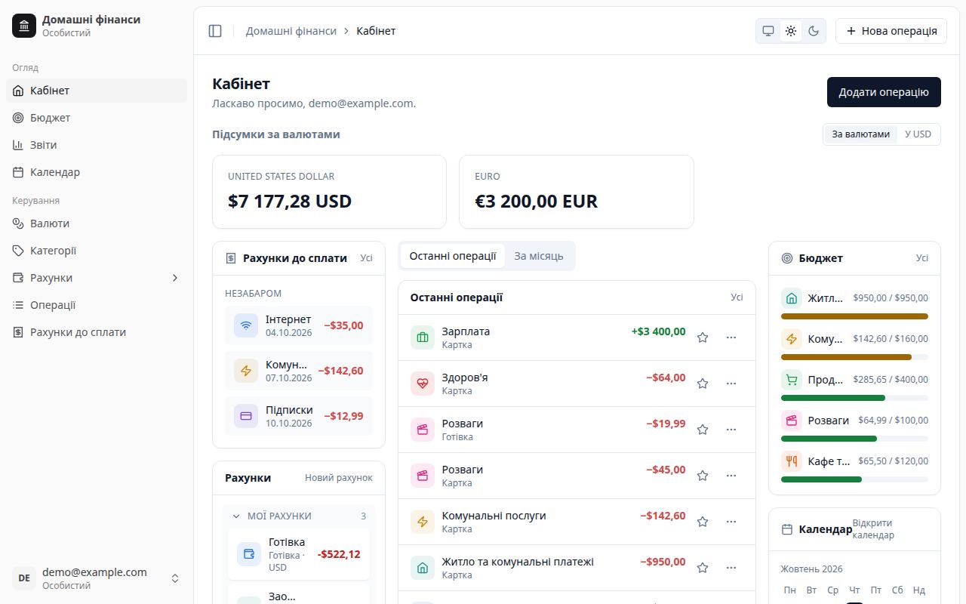
Task: Switch totals to У USD
Action: [918, 134]
